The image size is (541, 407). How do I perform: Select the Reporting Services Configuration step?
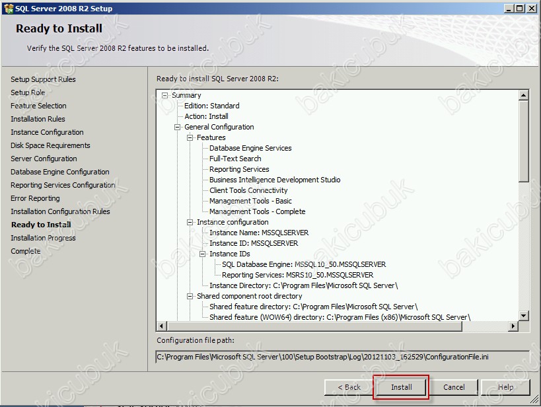tap(63, 185)
